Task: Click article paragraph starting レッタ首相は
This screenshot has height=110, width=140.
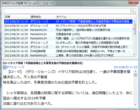Action: pos(68,98)
